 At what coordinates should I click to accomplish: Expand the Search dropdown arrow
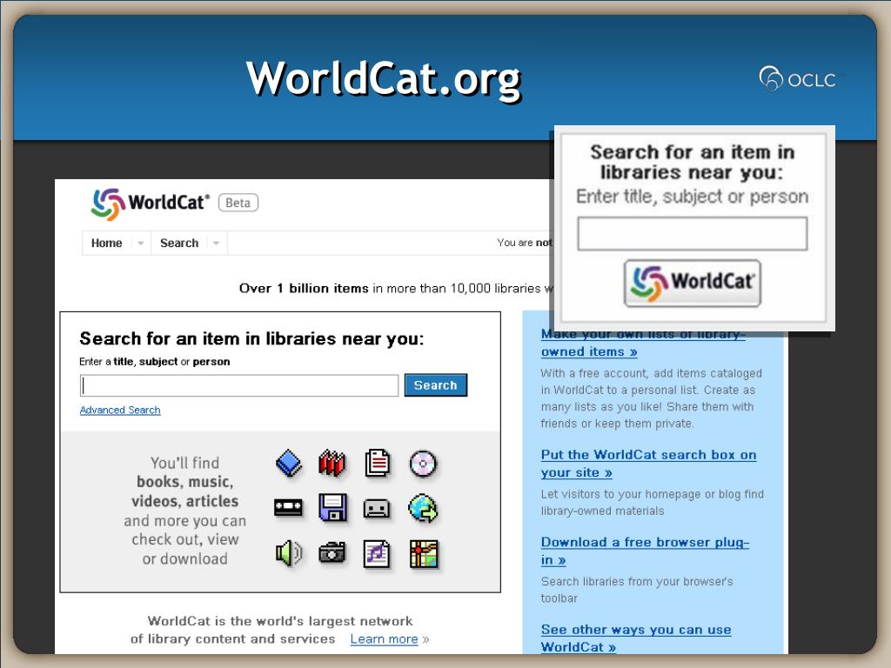click(x=216, y=244)
